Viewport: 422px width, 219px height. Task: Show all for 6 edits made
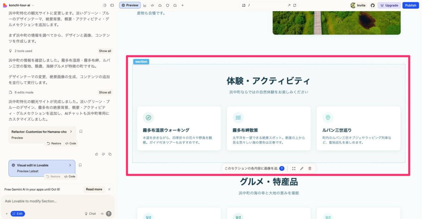coord(105,92)
